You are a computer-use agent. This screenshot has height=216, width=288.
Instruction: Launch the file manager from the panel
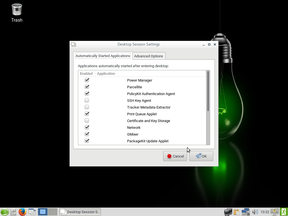point(13,212)
